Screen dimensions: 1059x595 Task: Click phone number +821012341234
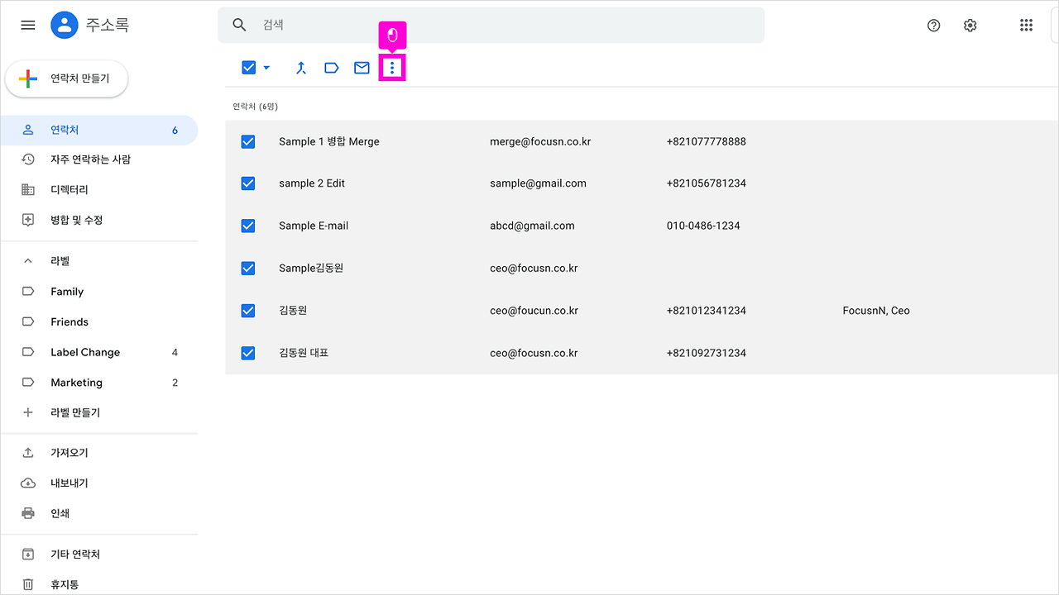click(707, 311)
